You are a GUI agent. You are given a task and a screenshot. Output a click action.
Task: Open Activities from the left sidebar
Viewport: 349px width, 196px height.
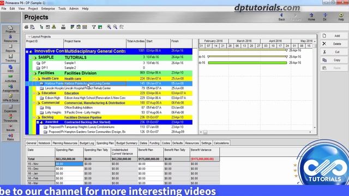pyautogui.click(x=10, y=78)
